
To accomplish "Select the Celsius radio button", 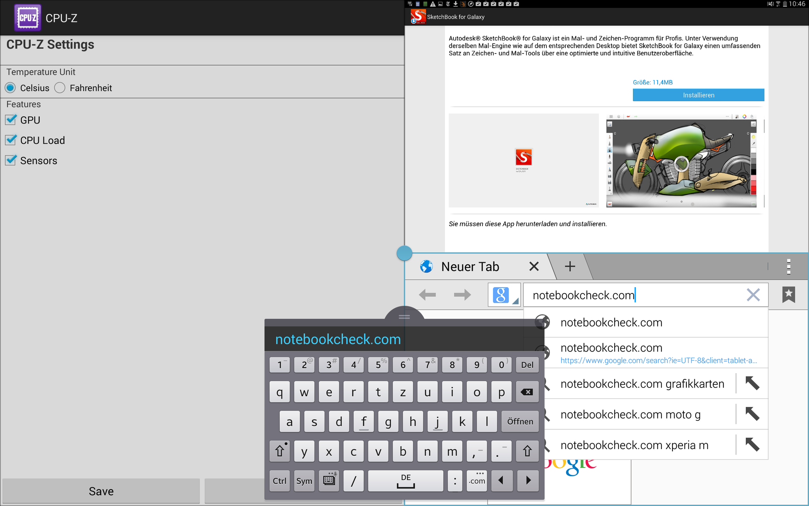I will pyautogui.click(x=11, y=88).
